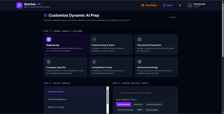Click the Prep Scholar username
Image resolution: width=224 pixels, height=114 pixels.
coord(200,4)
